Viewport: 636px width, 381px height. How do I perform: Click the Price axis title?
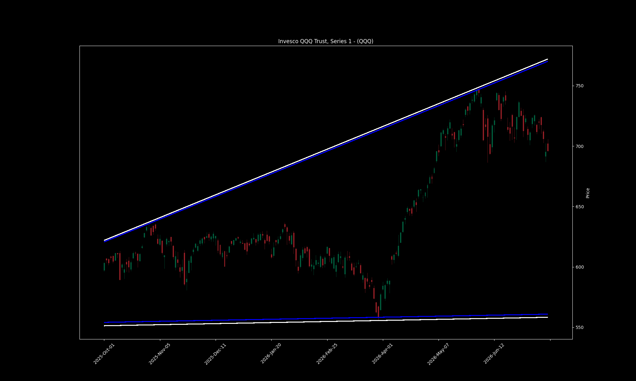(x=588, y=193)
